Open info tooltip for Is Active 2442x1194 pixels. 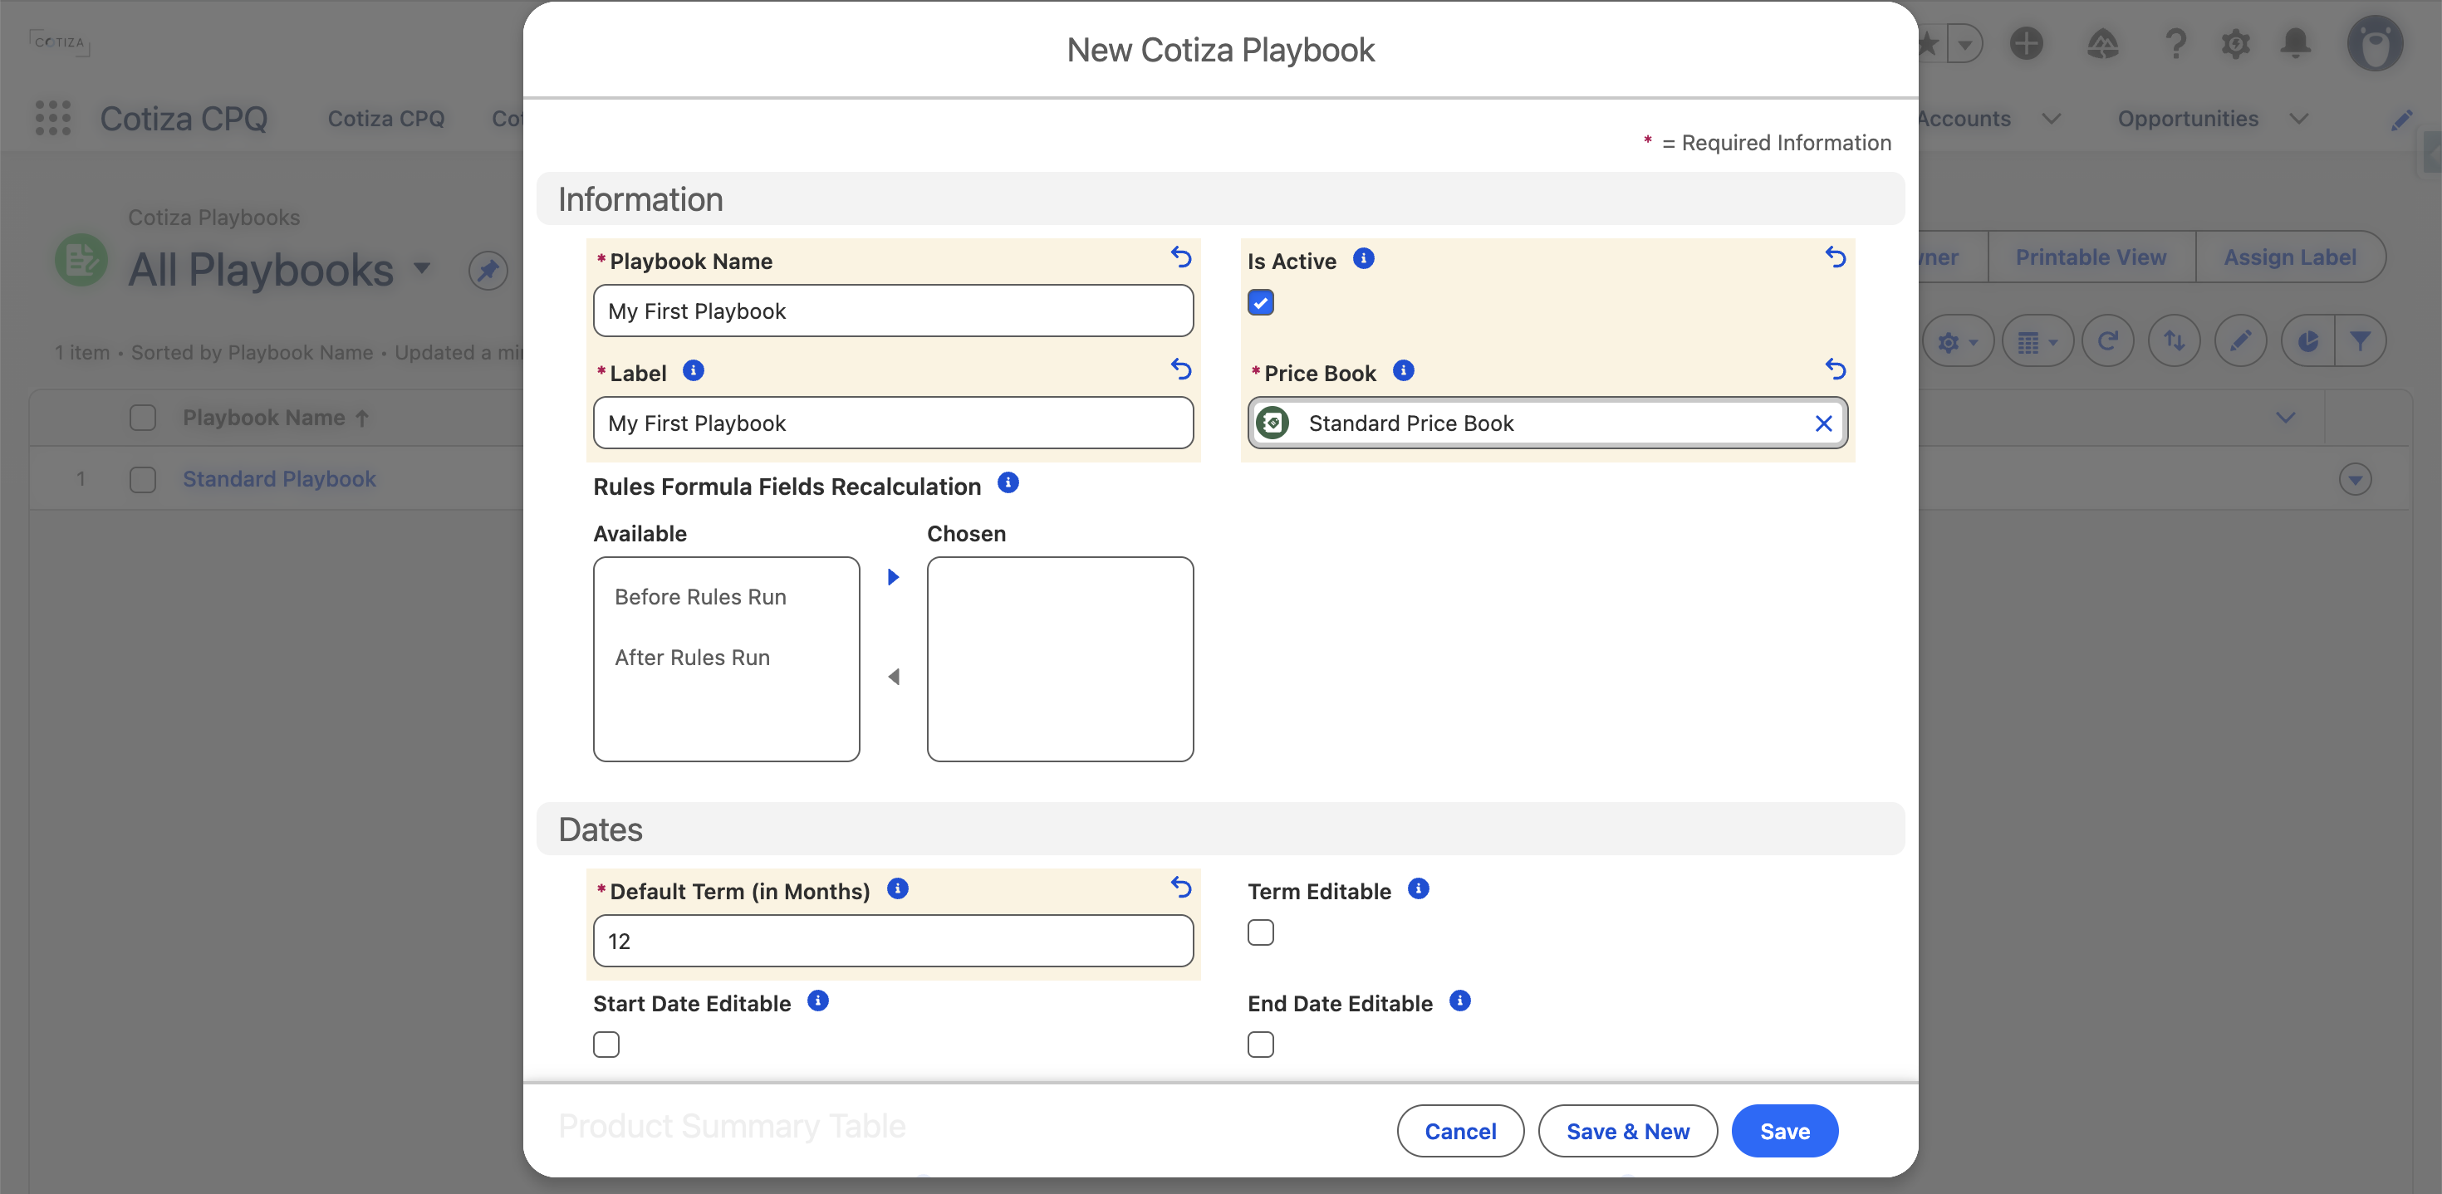coord(1363,259)
